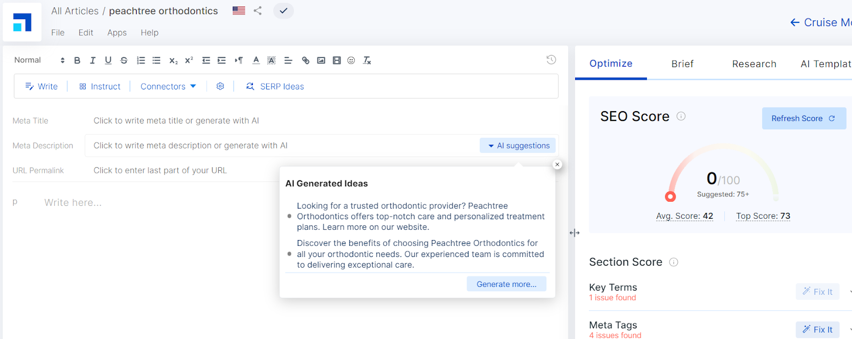Toggle italic text formatting
This screenshot has height=339, width=852.
93,61
